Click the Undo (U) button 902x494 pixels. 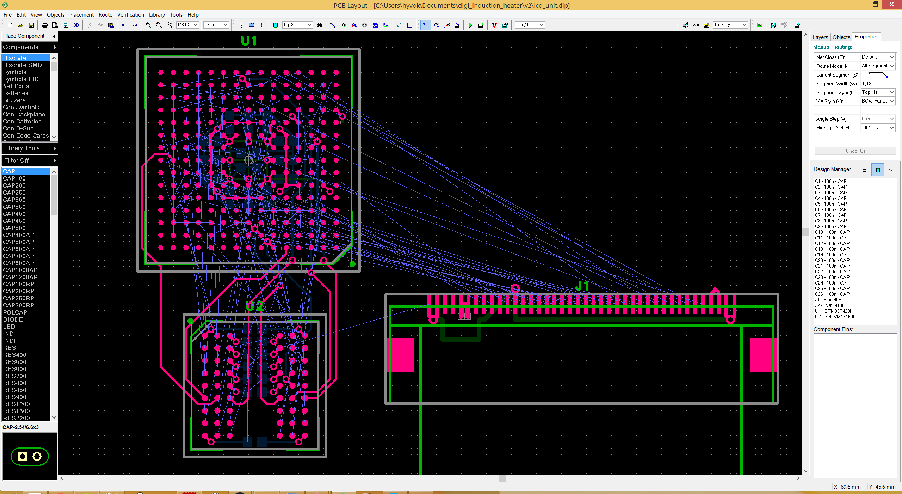[x=855, y=151]
